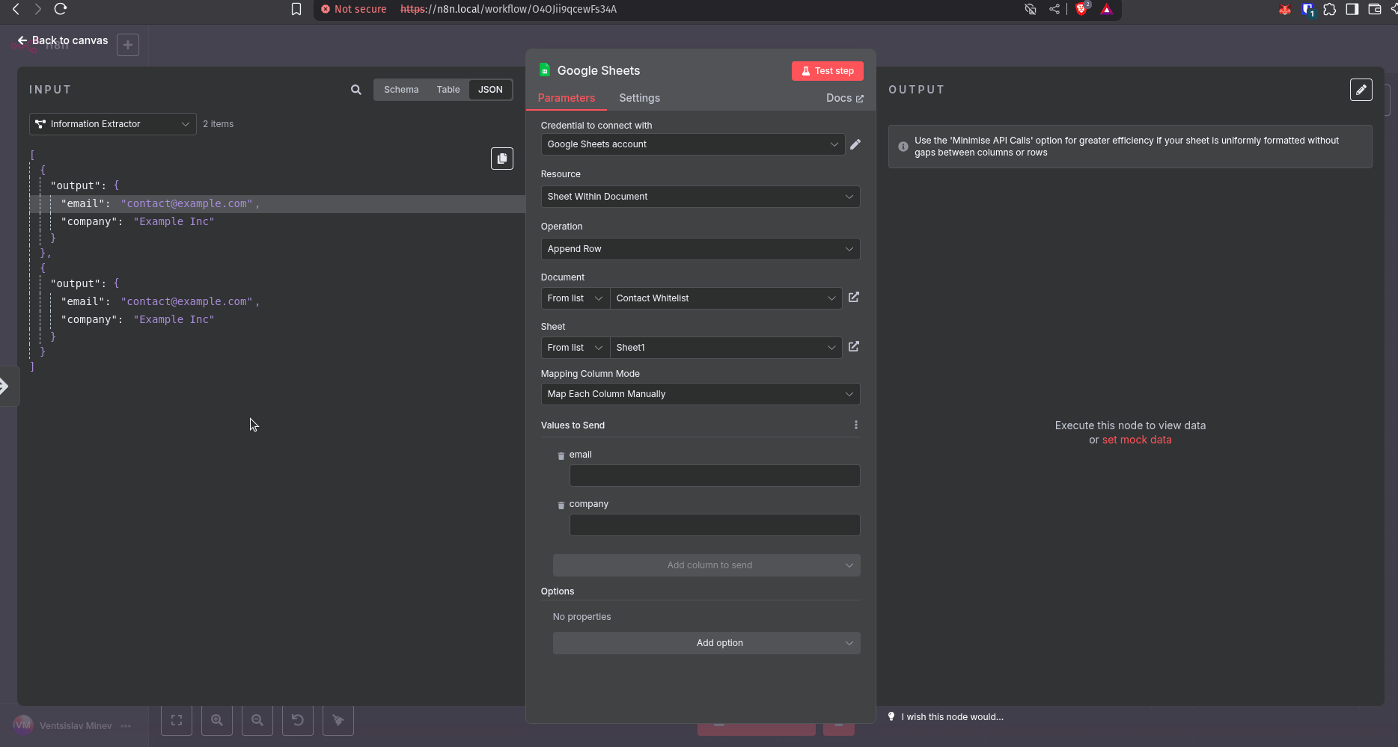Reload the page

[x=61, y=9]
